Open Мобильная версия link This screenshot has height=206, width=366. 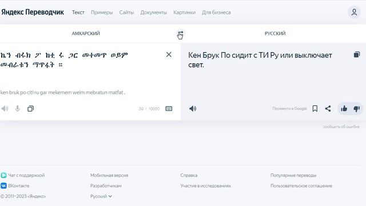pos(109,175)
